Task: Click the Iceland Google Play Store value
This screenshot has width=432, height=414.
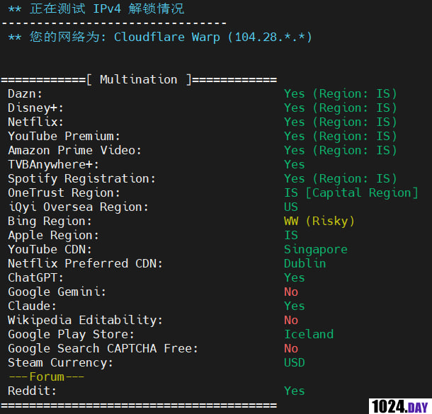Action: (x=309, y=334)
